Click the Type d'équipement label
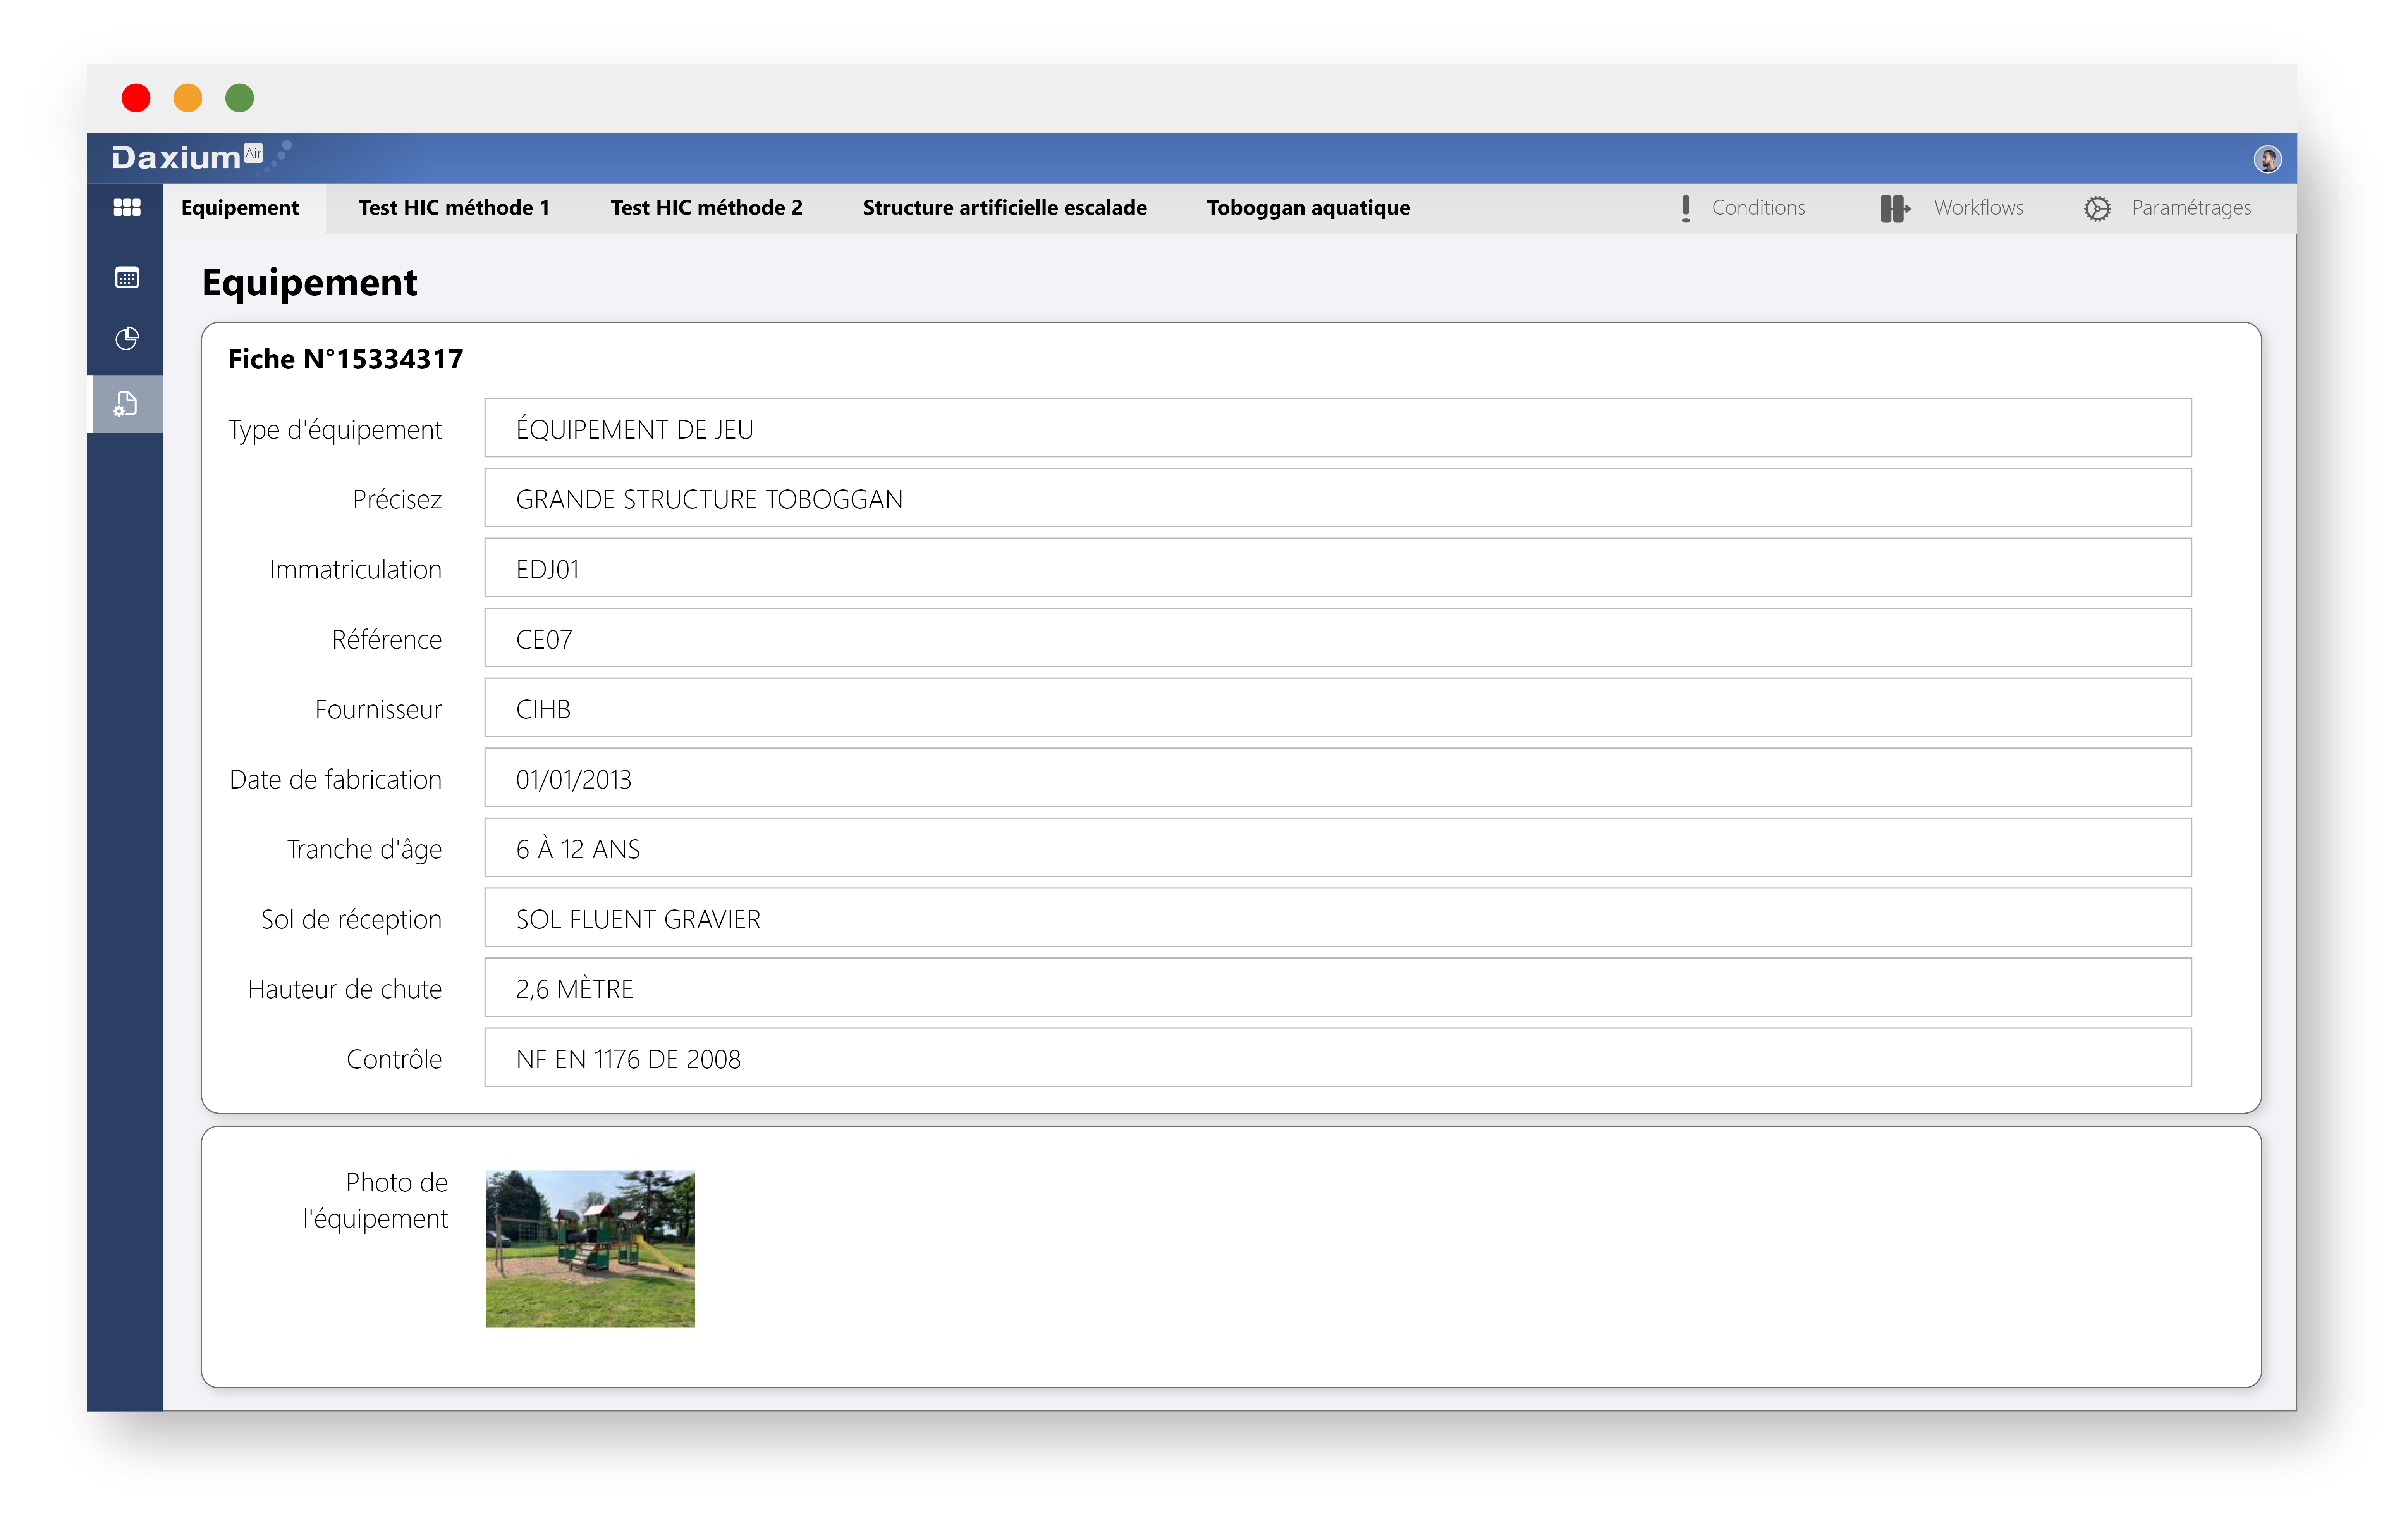 [x=335, y=430]
